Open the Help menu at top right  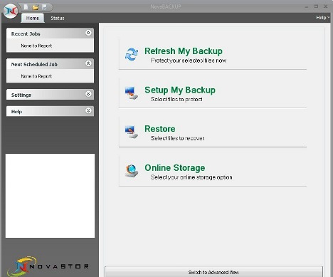point(322,18)
